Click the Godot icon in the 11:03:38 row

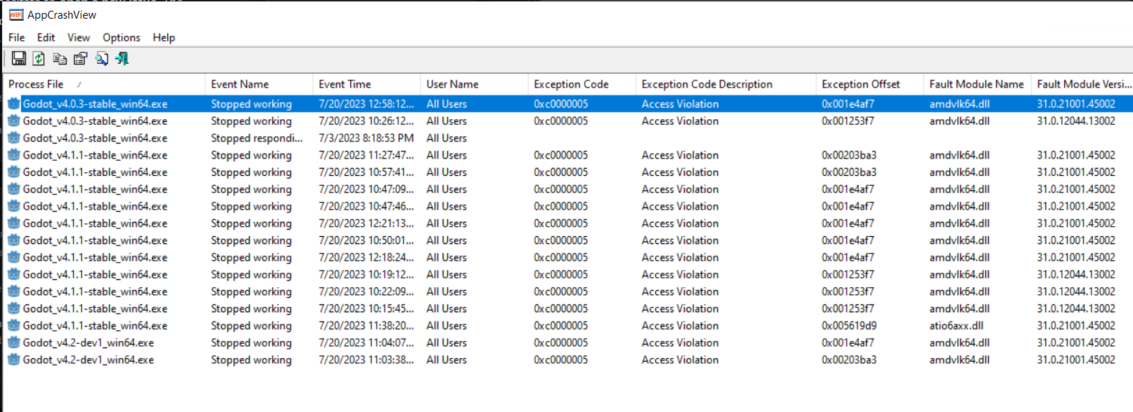pos(14,360)
